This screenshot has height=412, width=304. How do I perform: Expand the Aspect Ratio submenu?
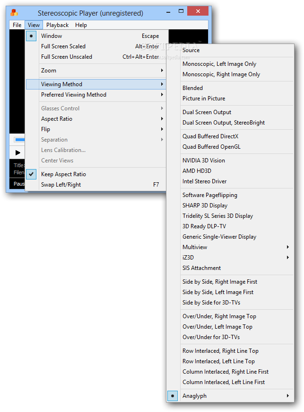[x=96, y=119]
